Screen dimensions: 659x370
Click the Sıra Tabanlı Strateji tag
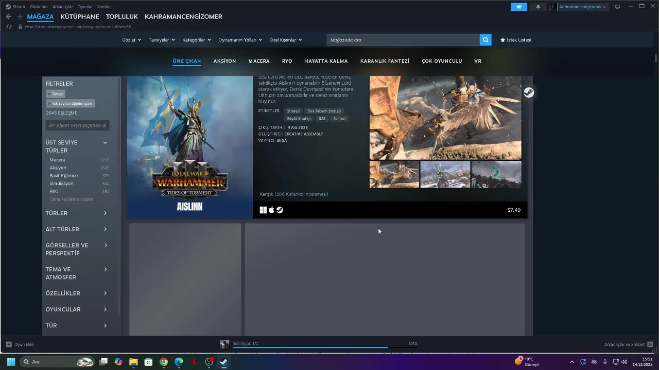tap(324, 111)
